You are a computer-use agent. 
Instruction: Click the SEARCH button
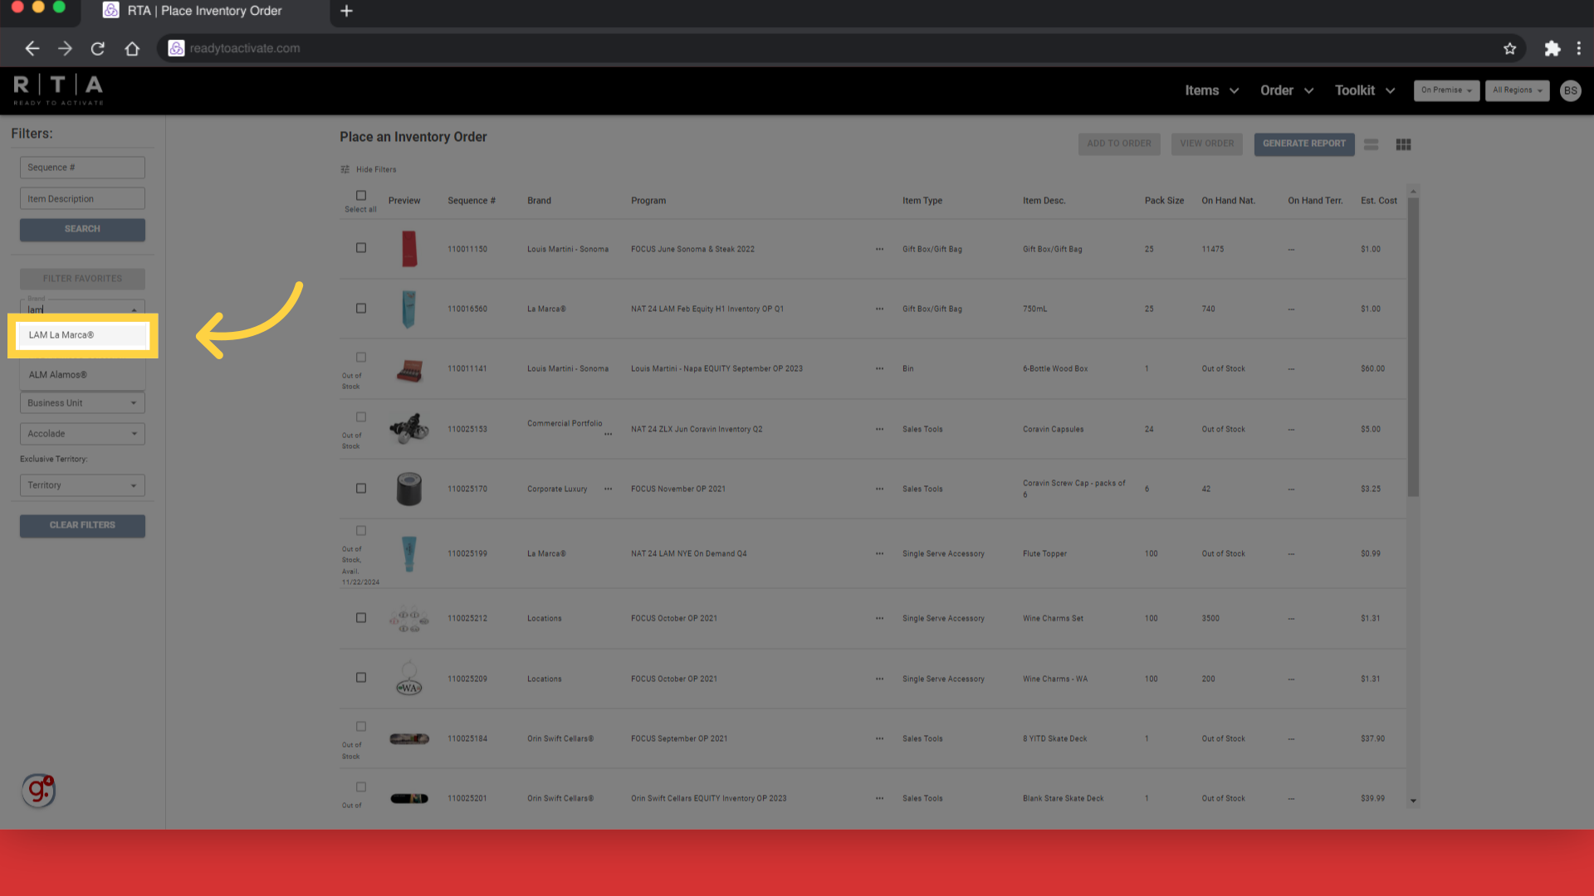pyautogui.click(x=82, y=229)
